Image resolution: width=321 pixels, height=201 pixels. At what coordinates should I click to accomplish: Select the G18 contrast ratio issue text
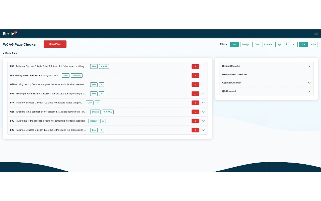48,112
